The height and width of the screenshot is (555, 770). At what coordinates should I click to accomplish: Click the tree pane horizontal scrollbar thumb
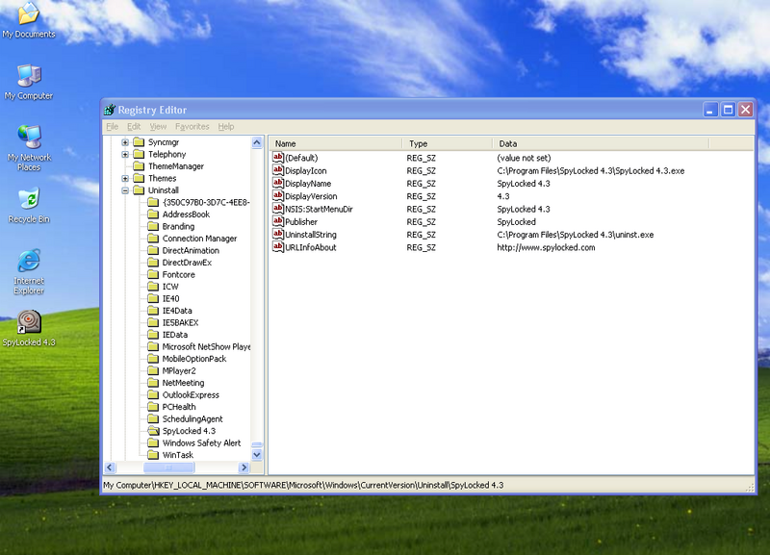[x=168, y=467]
